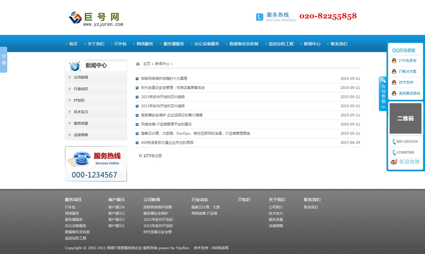This screenshot has width=425, height=254.
Task: Open the 新浪微博 Weibo icon
Action: [394, 162]
